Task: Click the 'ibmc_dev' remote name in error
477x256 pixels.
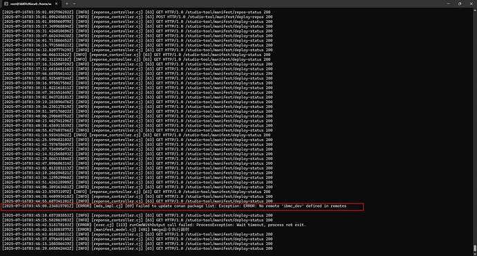Action: pos(293,206)
